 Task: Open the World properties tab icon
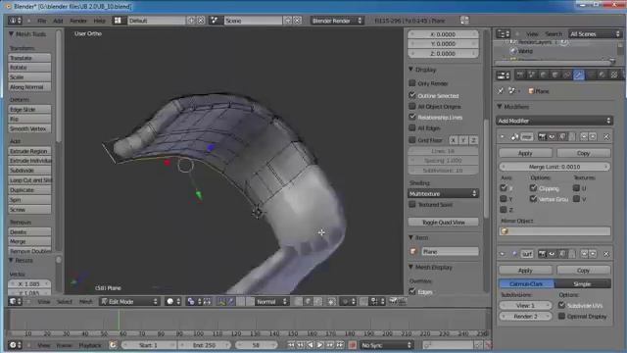pos(544,75)
